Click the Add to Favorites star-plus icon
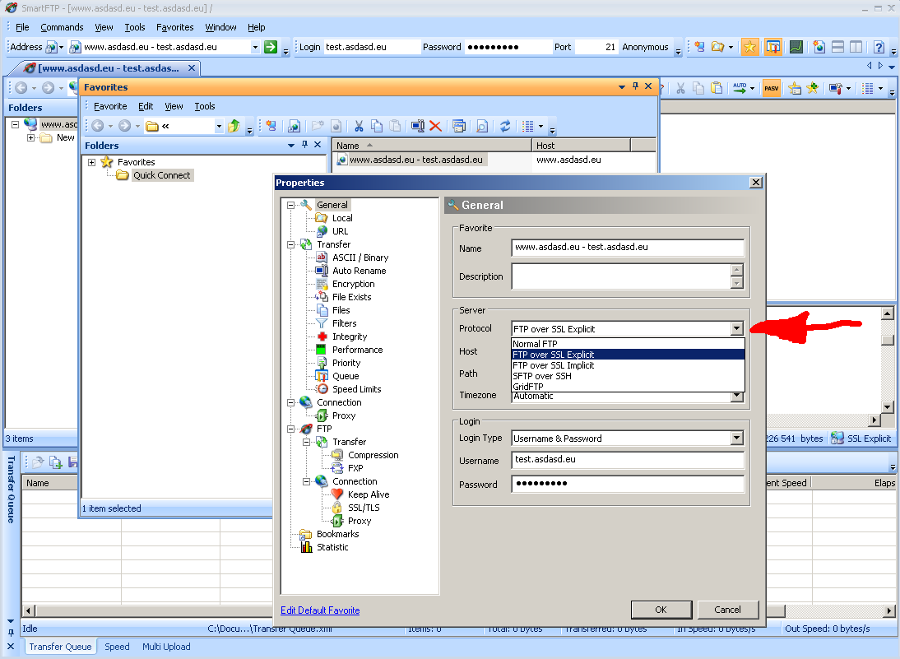 point(812,88)
